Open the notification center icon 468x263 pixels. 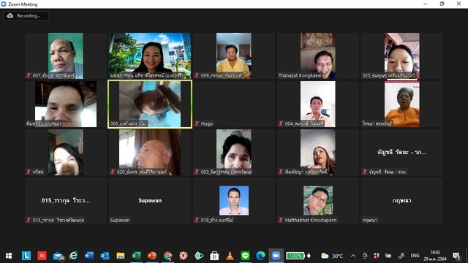pyautogui.click(x=456, y=256)
